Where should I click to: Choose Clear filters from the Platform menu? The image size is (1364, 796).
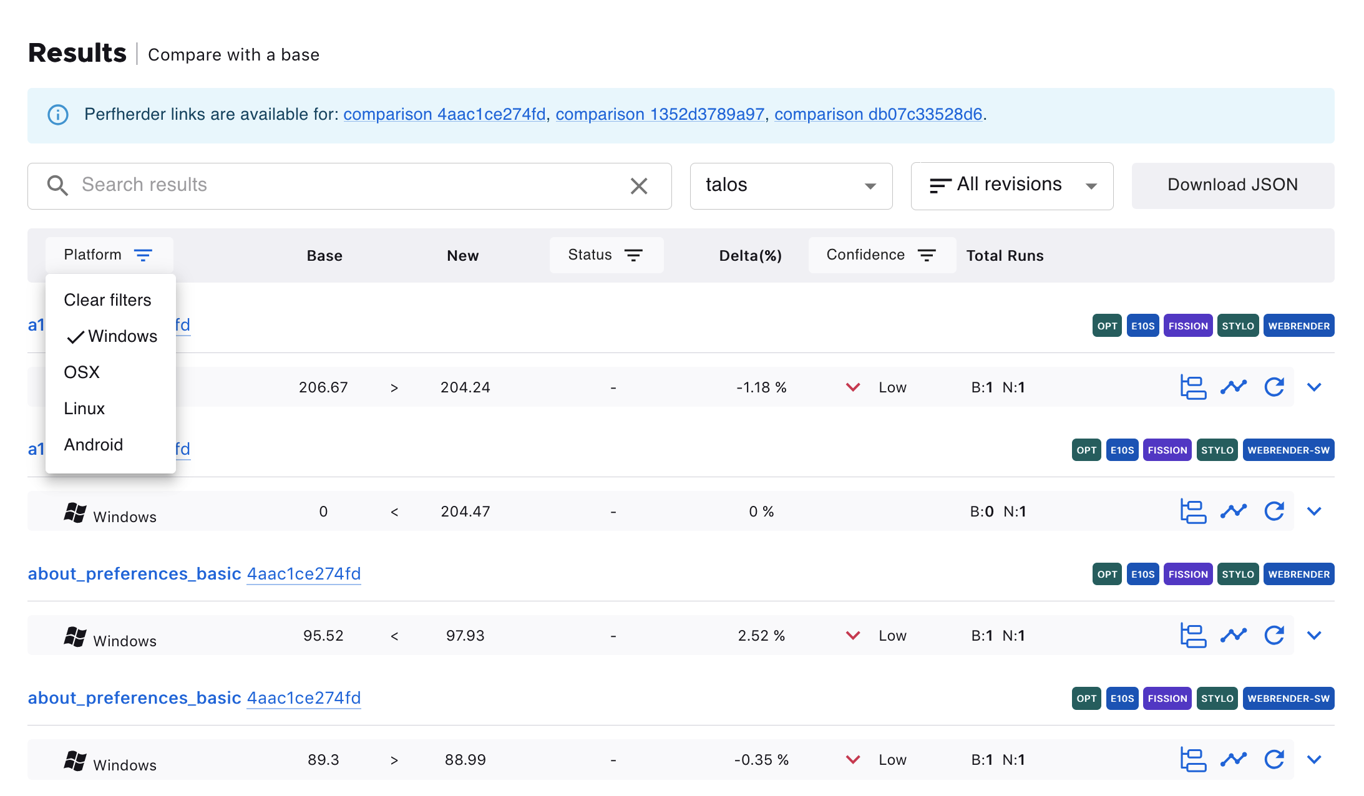pyautogui.click(x=107, y=299)
